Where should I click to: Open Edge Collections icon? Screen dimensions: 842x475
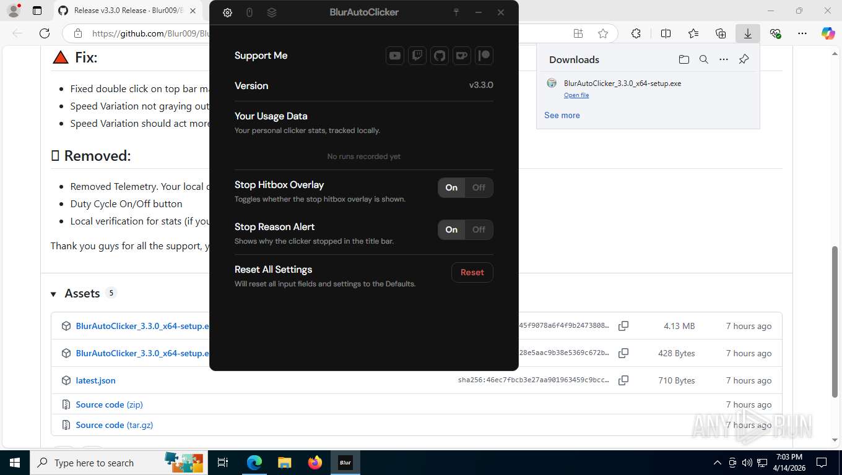coord(721,33)
